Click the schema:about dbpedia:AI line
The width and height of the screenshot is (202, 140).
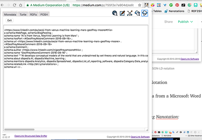coord(35,58)
